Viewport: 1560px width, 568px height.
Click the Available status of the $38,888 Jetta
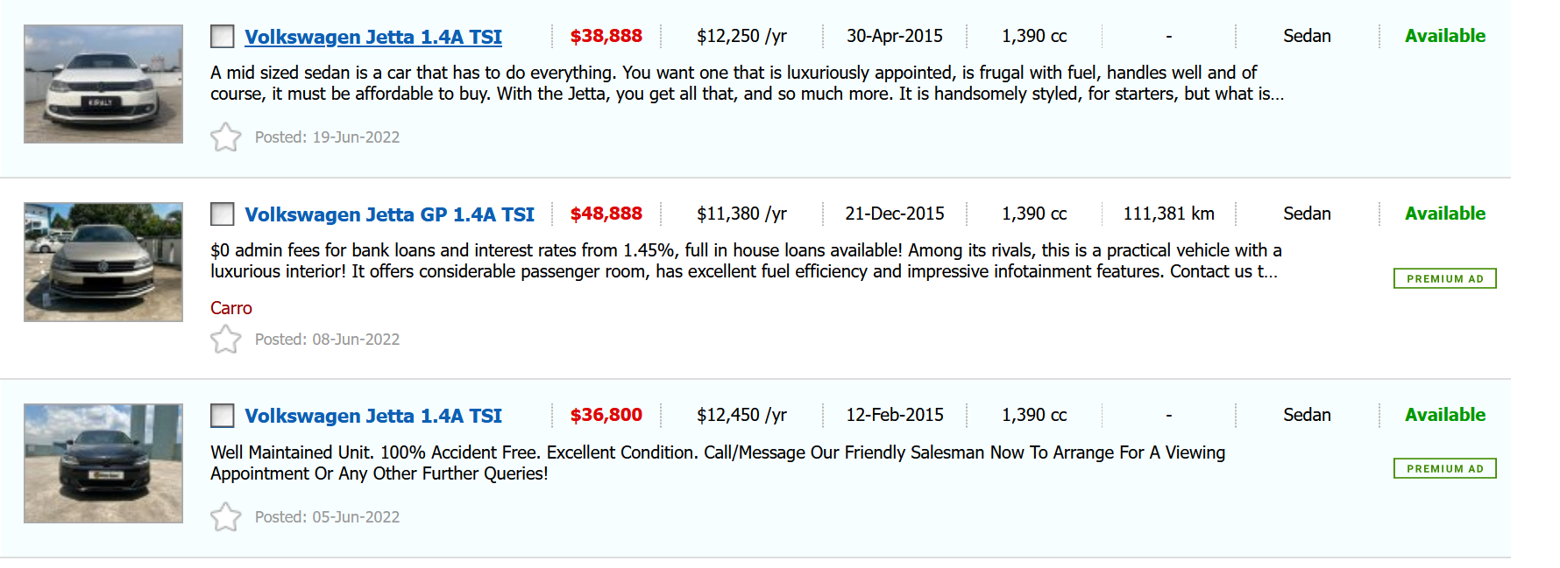pyautogui.click(x=1444, y=36)
